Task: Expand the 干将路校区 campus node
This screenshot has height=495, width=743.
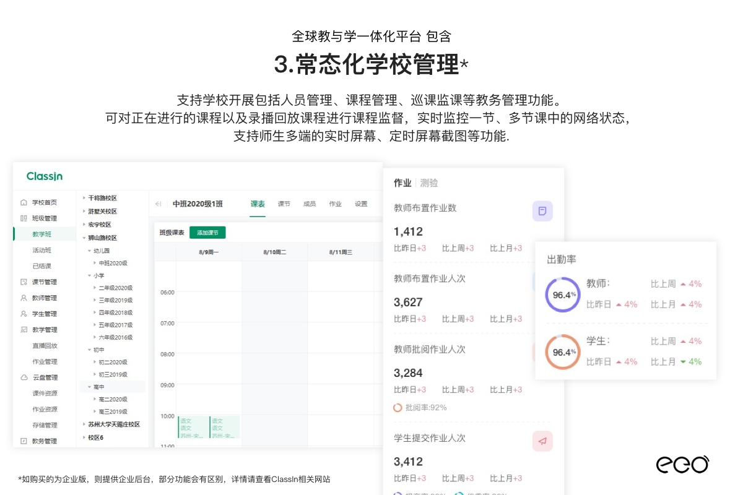Action: 84,198
